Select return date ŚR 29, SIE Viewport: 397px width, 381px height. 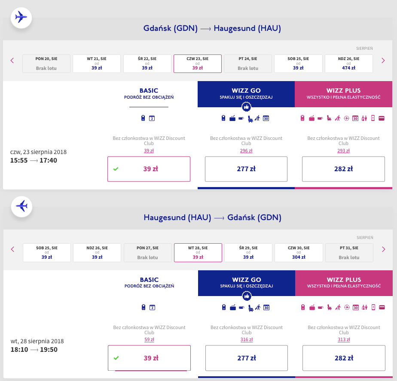pyautogui.click(x=248, y=253)
